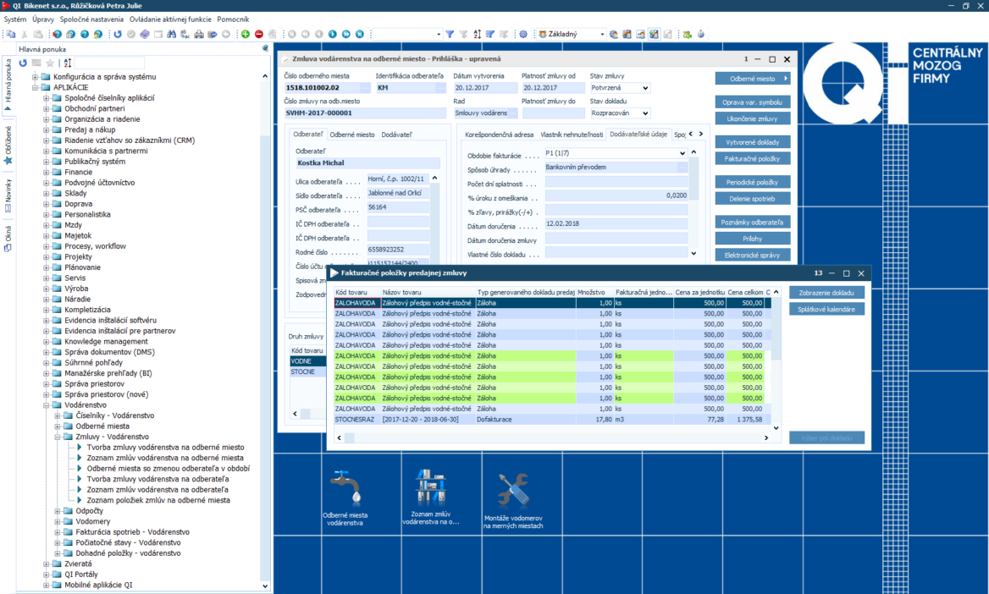Click refresh icon in Hlavná ponuka panel
This screenshot has width=989, height=594.
pos(23,63)
